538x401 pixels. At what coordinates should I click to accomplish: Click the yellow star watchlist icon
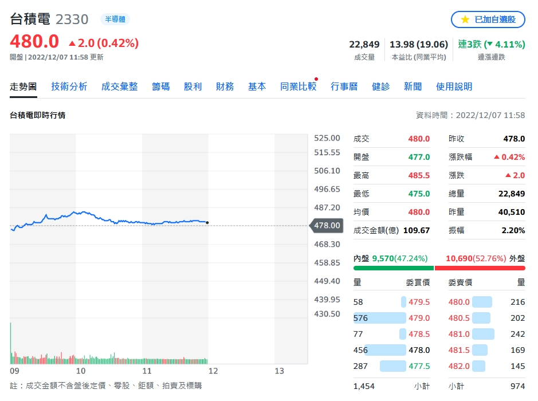(x=465, y=19)
